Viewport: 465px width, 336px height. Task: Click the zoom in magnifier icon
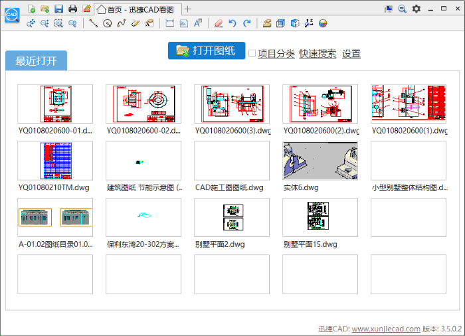[45, 23]
